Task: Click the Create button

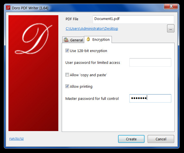Action: (x=131, y=139)
